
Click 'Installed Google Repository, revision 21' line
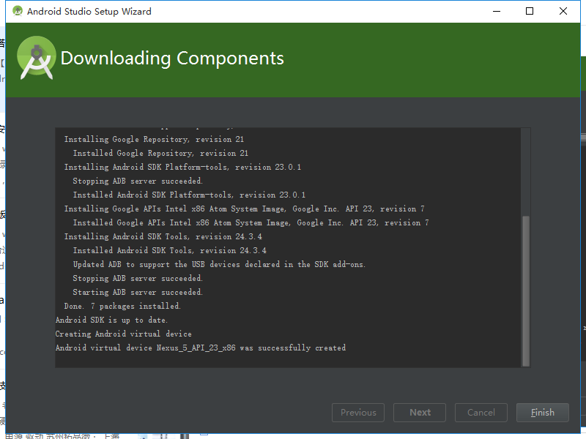click(160, 153)
